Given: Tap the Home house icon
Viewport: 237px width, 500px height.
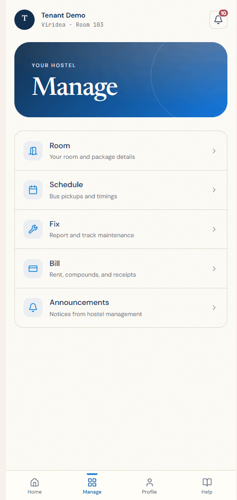Looking at the screenshot, I should point(35,482).
